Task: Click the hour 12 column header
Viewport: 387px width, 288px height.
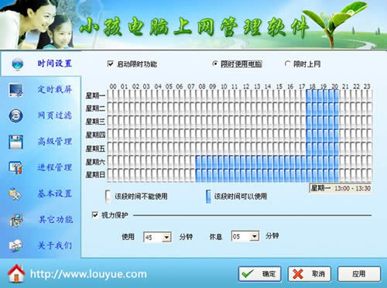Action: point(246,86)
